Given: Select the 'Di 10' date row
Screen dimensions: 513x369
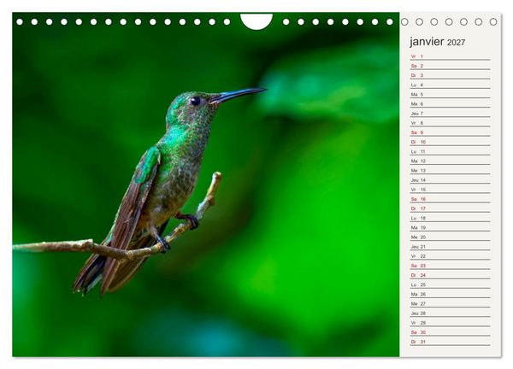Looking at the screenshot, I should tap(451, 142).
